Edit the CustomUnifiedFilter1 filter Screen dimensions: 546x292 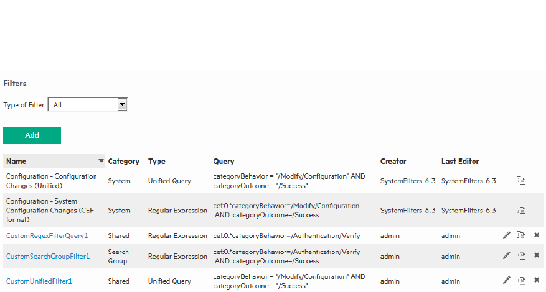507,281
